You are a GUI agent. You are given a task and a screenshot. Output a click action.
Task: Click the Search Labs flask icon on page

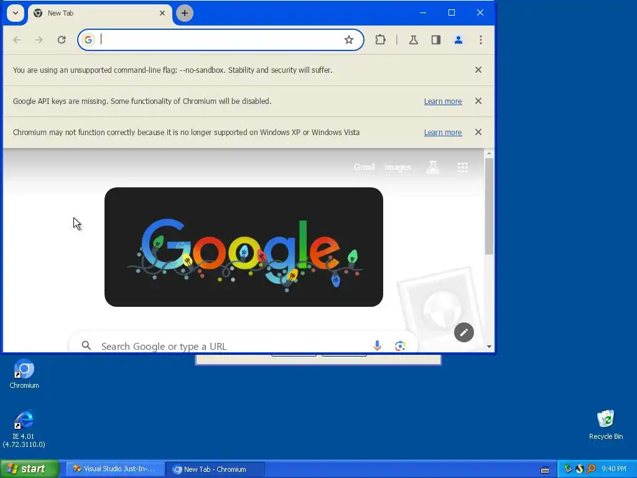(x=433, y=167)
